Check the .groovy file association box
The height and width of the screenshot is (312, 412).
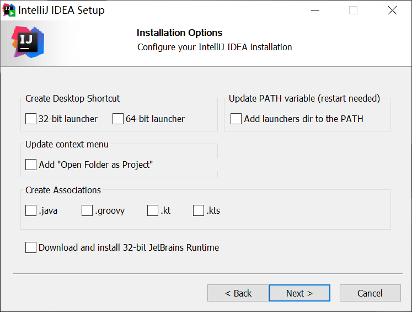tap(87, 210)
